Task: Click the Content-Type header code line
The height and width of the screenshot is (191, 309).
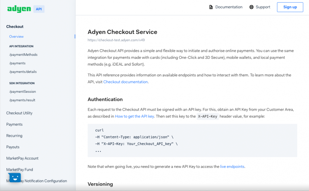Action: click(134, 137)
